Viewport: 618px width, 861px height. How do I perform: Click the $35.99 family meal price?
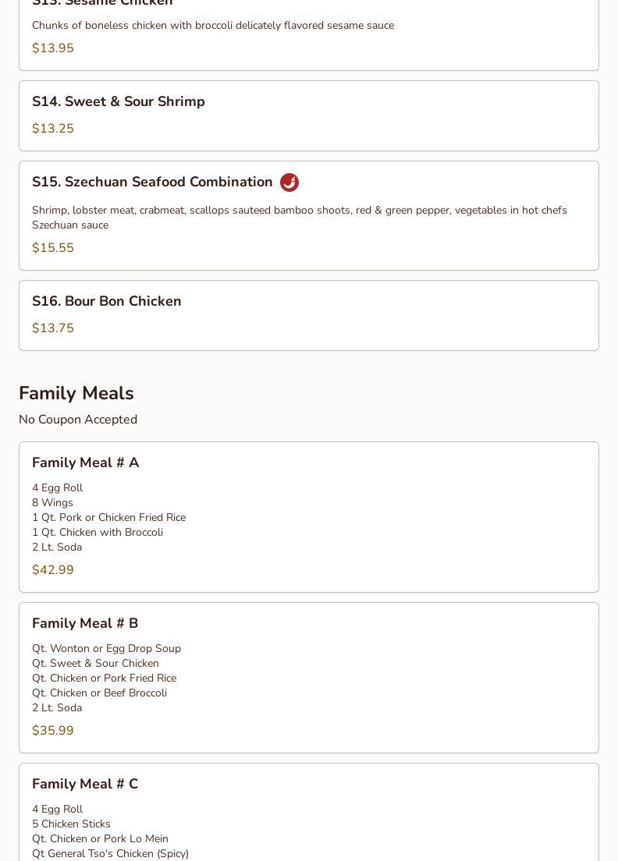pyautogui.click(x=53, y=731)
